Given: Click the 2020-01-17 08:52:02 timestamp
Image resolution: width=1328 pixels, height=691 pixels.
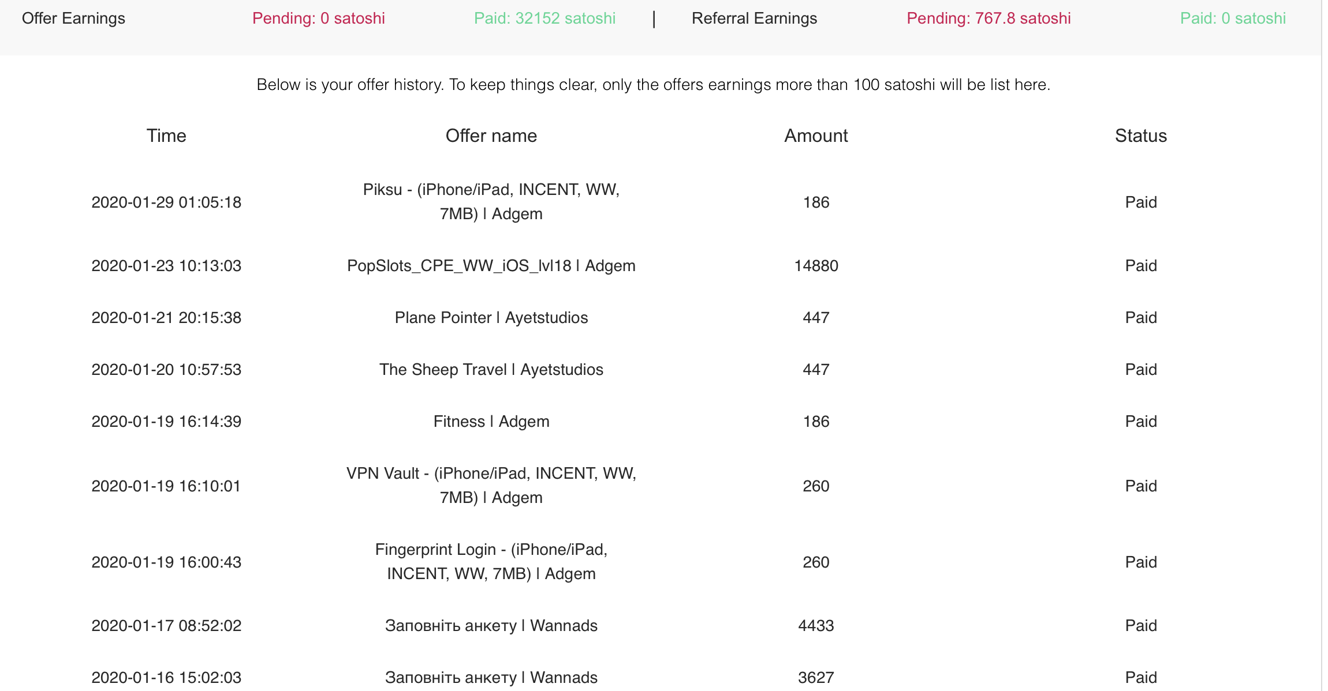Looking at the screenshot, I should pos(166,626).
